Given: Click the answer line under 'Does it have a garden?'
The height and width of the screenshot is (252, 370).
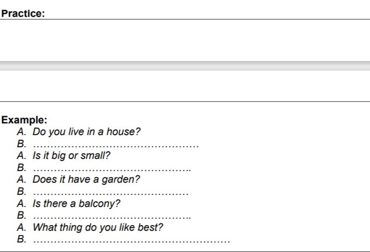Looking at the screenshot, I should 111,192.
